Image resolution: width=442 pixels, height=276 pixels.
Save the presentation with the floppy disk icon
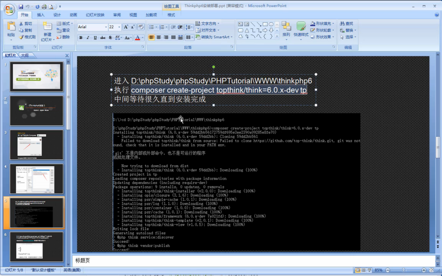click(21, 7)
